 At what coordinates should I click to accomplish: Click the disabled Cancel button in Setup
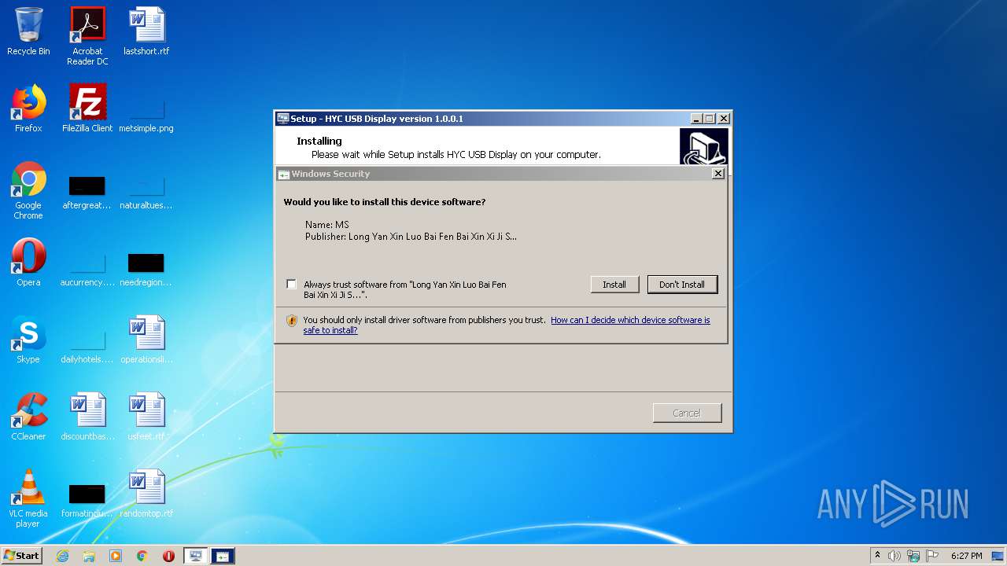point(687,413)
